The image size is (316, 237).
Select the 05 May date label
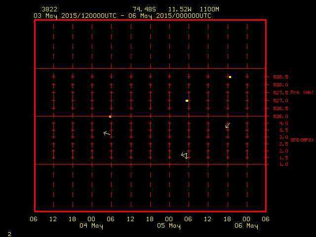pos(169,226)
